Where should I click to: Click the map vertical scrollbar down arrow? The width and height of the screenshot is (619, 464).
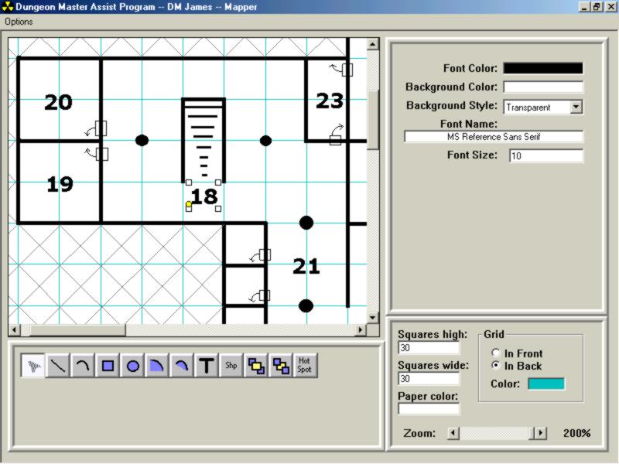373,318
